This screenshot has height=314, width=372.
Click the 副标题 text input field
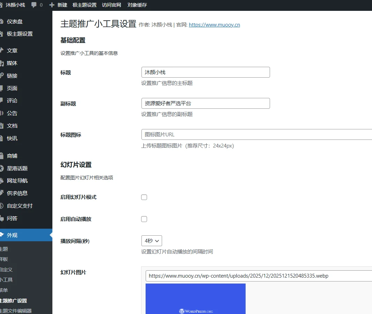205,104
